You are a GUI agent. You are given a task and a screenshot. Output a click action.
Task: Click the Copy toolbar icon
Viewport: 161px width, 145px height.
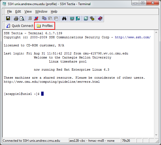coord(44,19)
